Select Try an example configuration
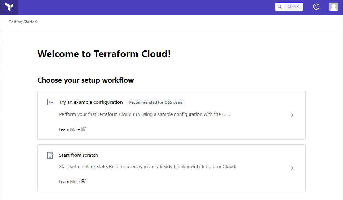The height and width of the screenshot is (200, 343). pos(91,102)
